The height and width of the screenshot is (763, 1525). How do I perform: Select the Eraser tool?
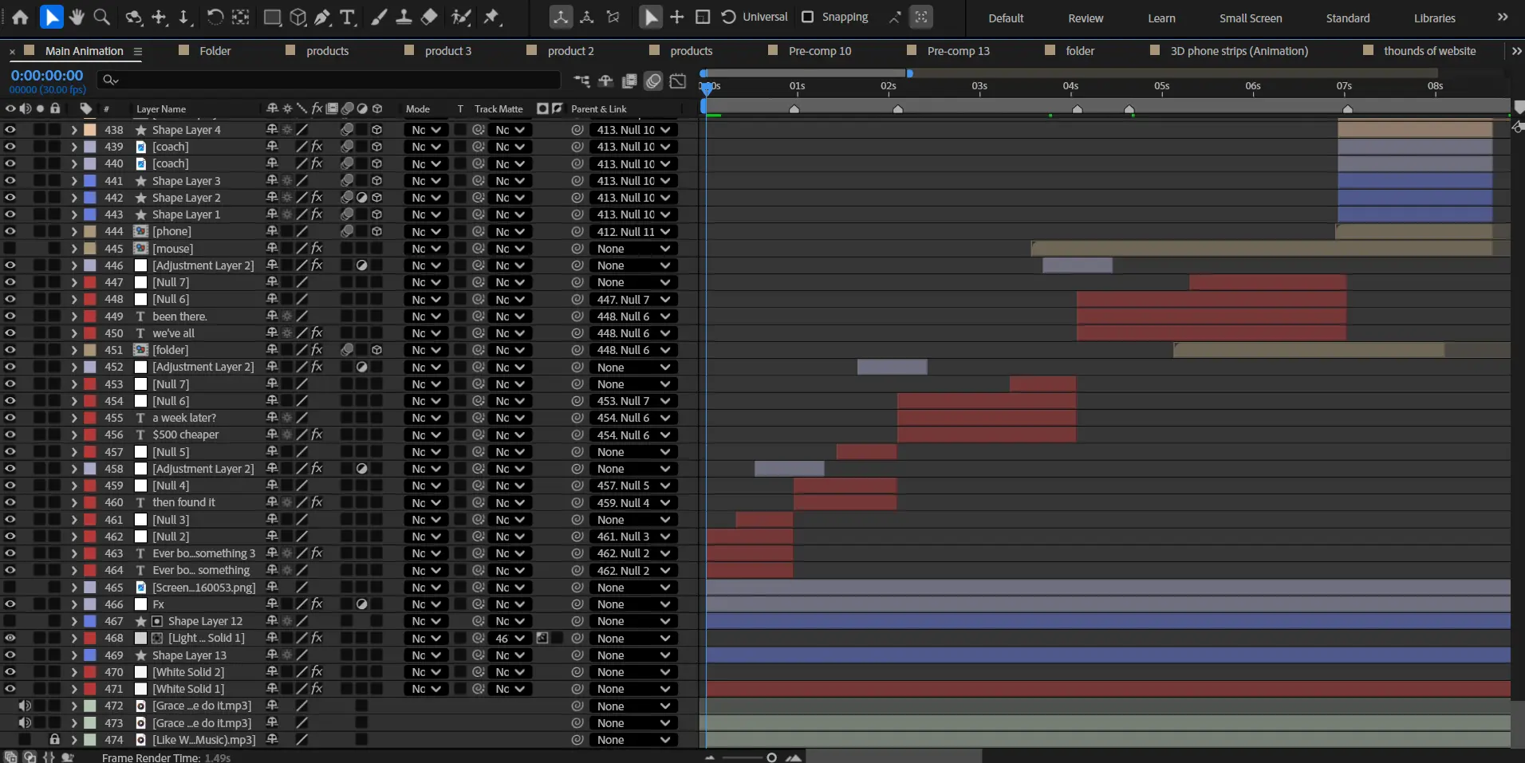[429, 17]
